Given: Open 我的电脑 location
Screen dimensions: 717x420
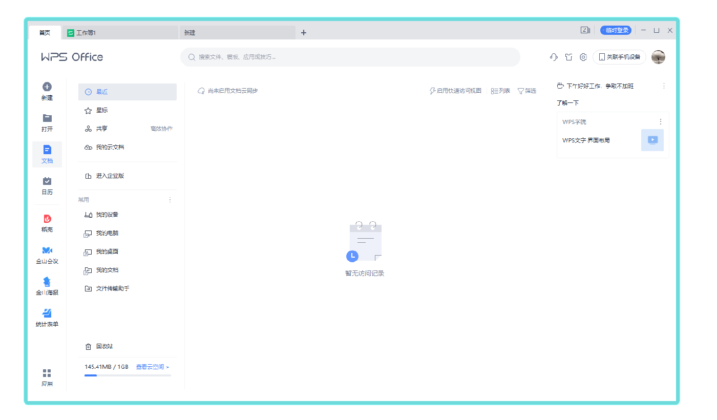Looking at the screenshot, I should coord(128,233).
